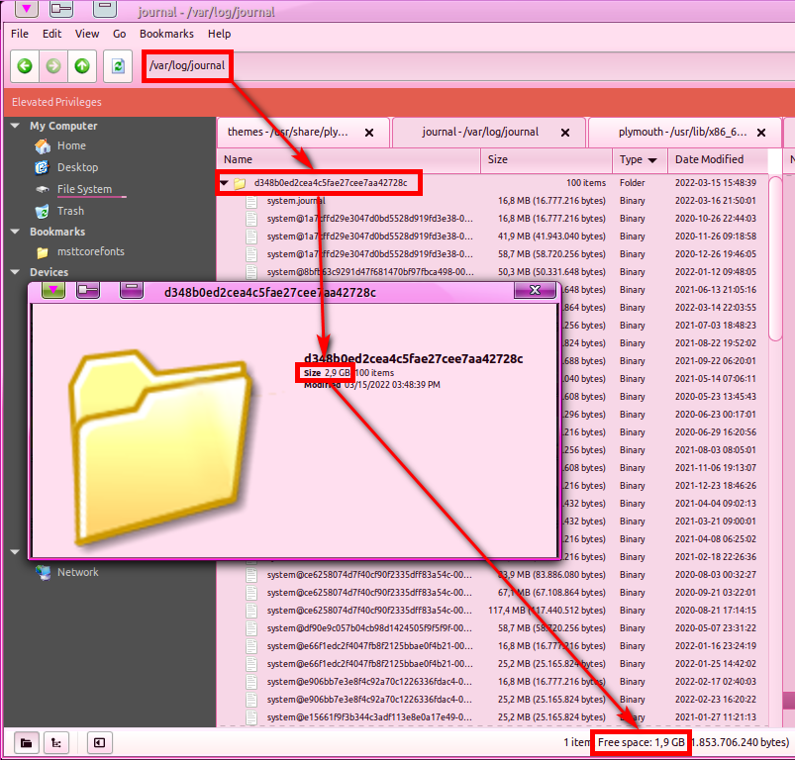
Task: Click the /var/log/journal location field
Action: (187, 65)
